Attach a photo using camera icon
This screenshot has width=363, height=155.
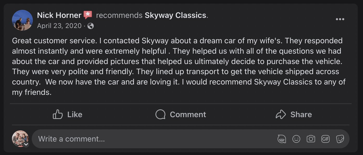311,139
